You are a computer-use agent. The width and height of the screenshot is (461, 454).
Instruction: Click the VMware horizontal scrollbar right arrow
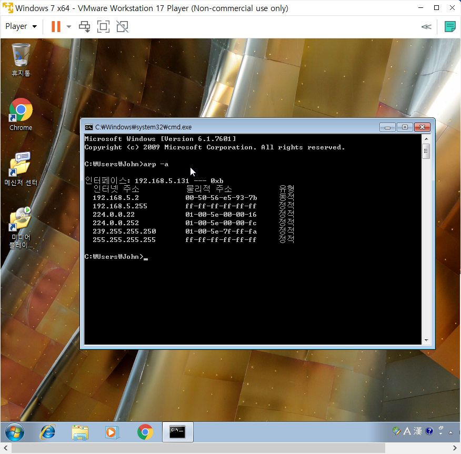point(455,448)
